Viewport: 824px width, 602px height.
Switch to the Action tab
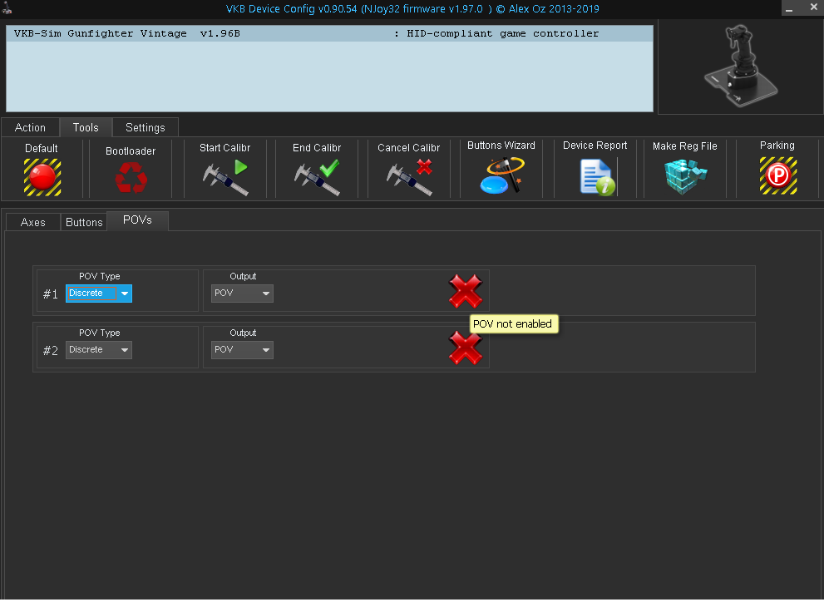[31, 128]
